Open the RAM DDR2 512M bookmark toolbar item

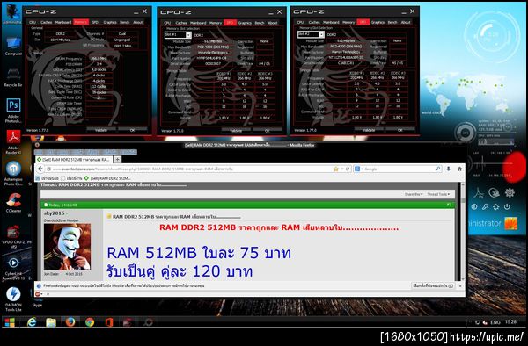[107, 178]
